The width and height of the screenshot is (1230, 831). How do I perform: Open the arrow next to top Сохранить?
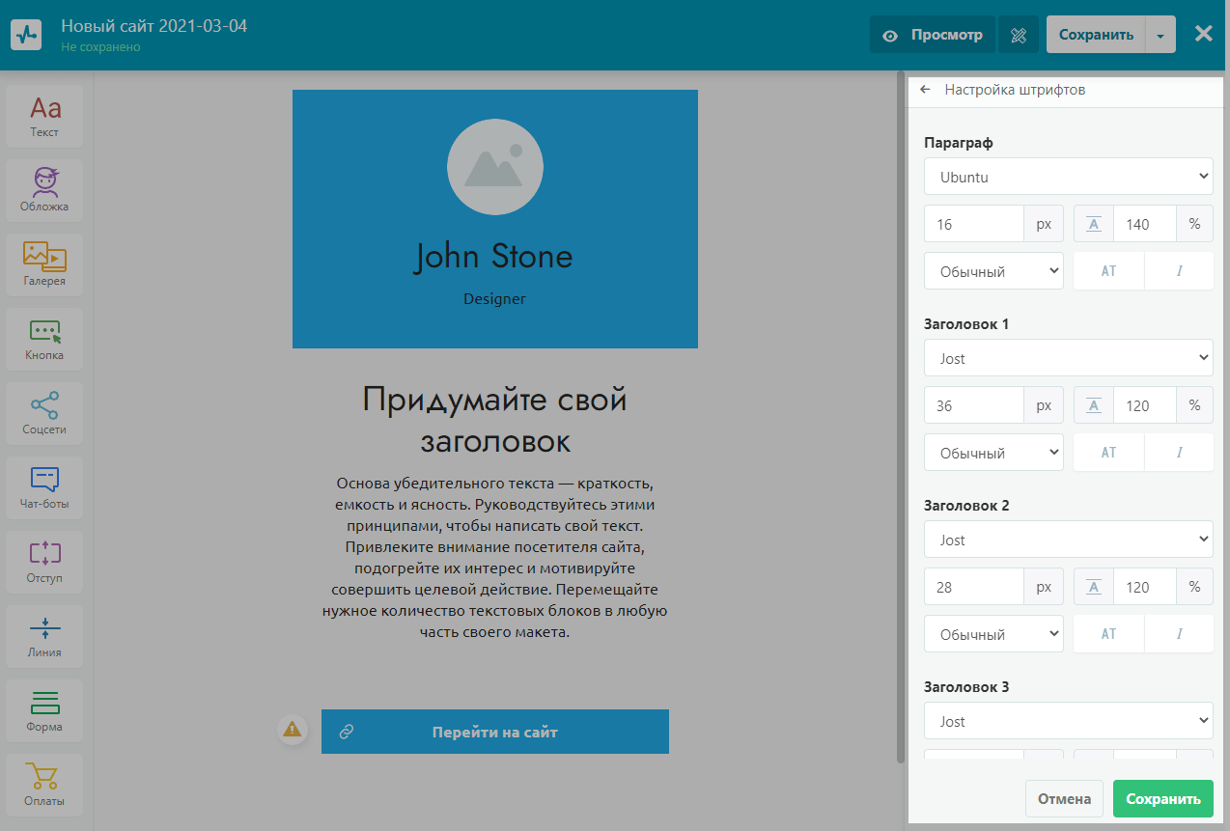coord(1160,35)
